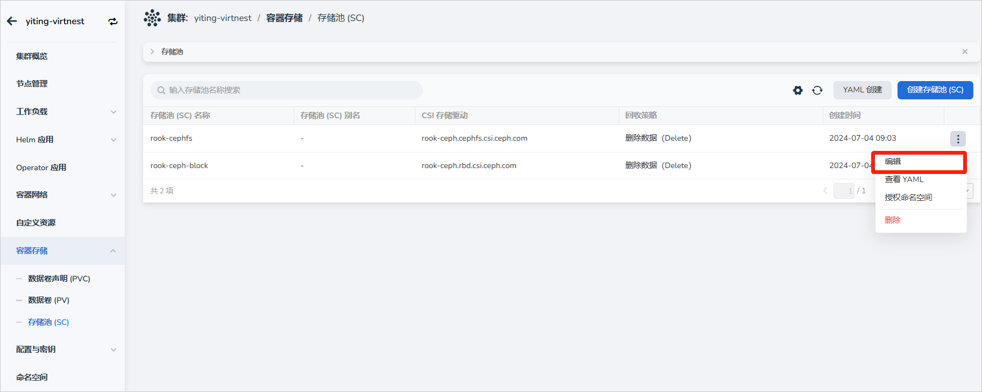Open 节点管理 in sidebar
This screenshot has height=392, width=982.
pos(32,84)
